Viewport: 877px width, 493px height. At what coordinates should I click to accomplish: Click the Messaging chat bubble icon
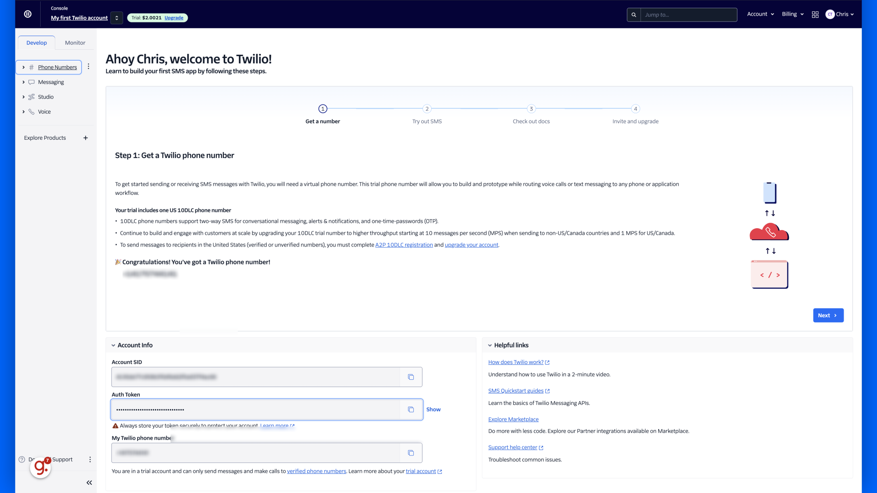(32, 82)
